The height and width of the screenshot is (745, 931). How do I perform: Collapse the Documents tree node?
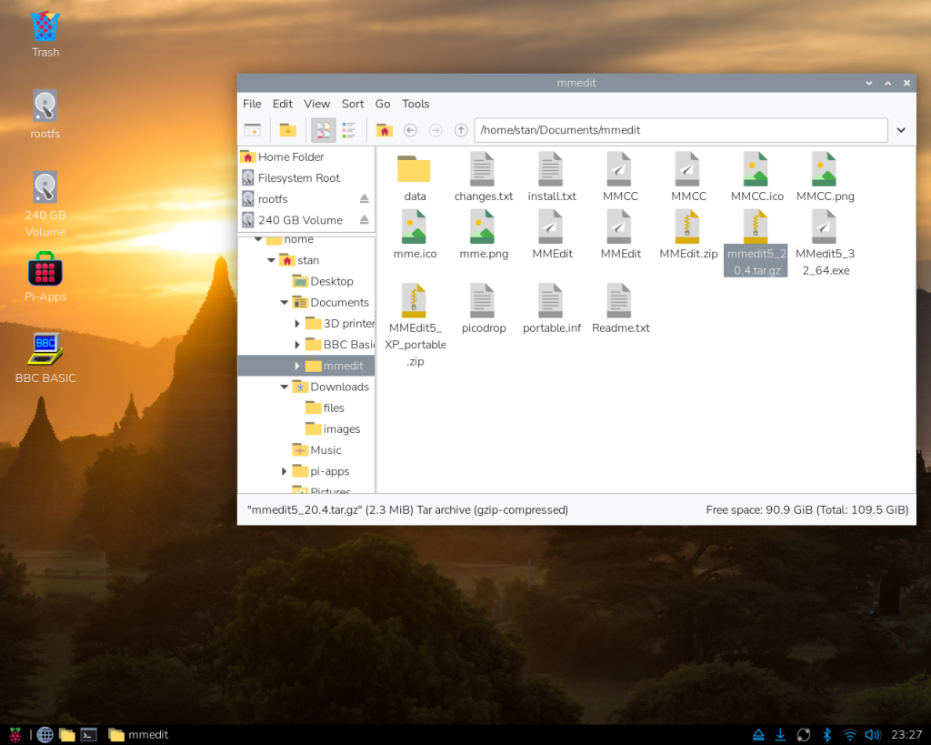285,303
